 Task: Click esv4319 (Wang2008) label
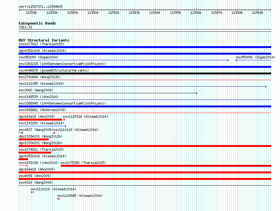[x=36, y=182]
